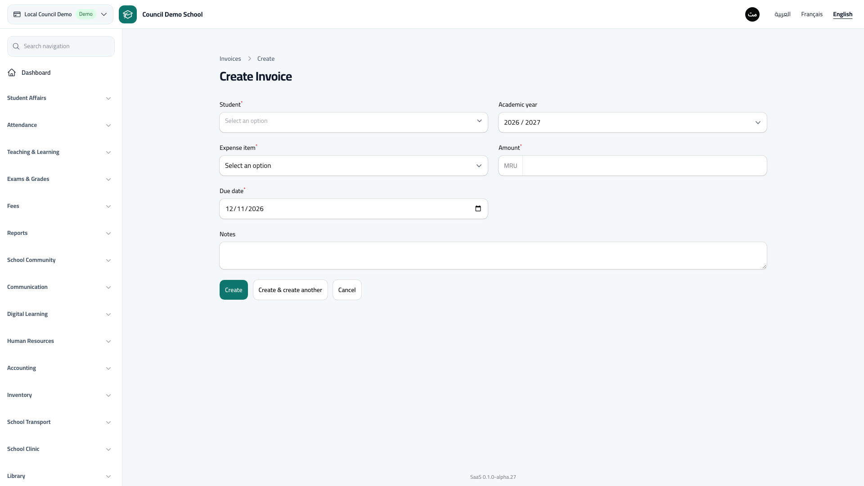Expand the Teaching & Learning section
Screen dimensions: 864x486
(59, 152)
